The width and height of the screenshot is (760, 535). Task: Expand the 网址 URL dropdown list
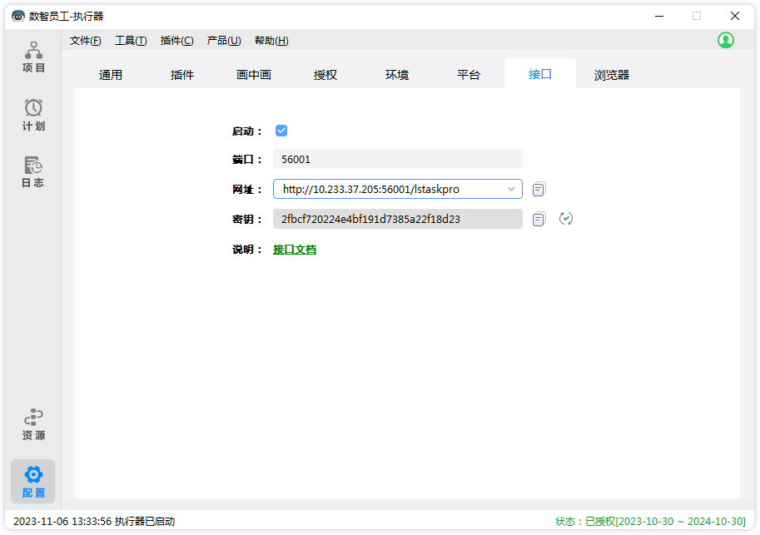click(x=511, y=189)
